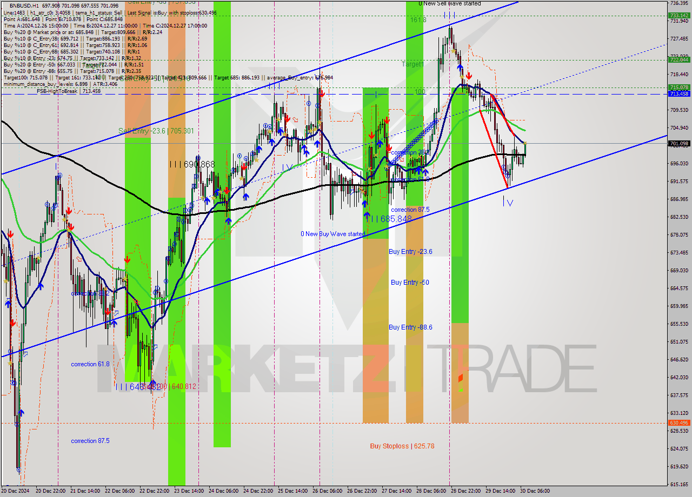Click '24 Dec 22:00' time axis label

point(258,491)
